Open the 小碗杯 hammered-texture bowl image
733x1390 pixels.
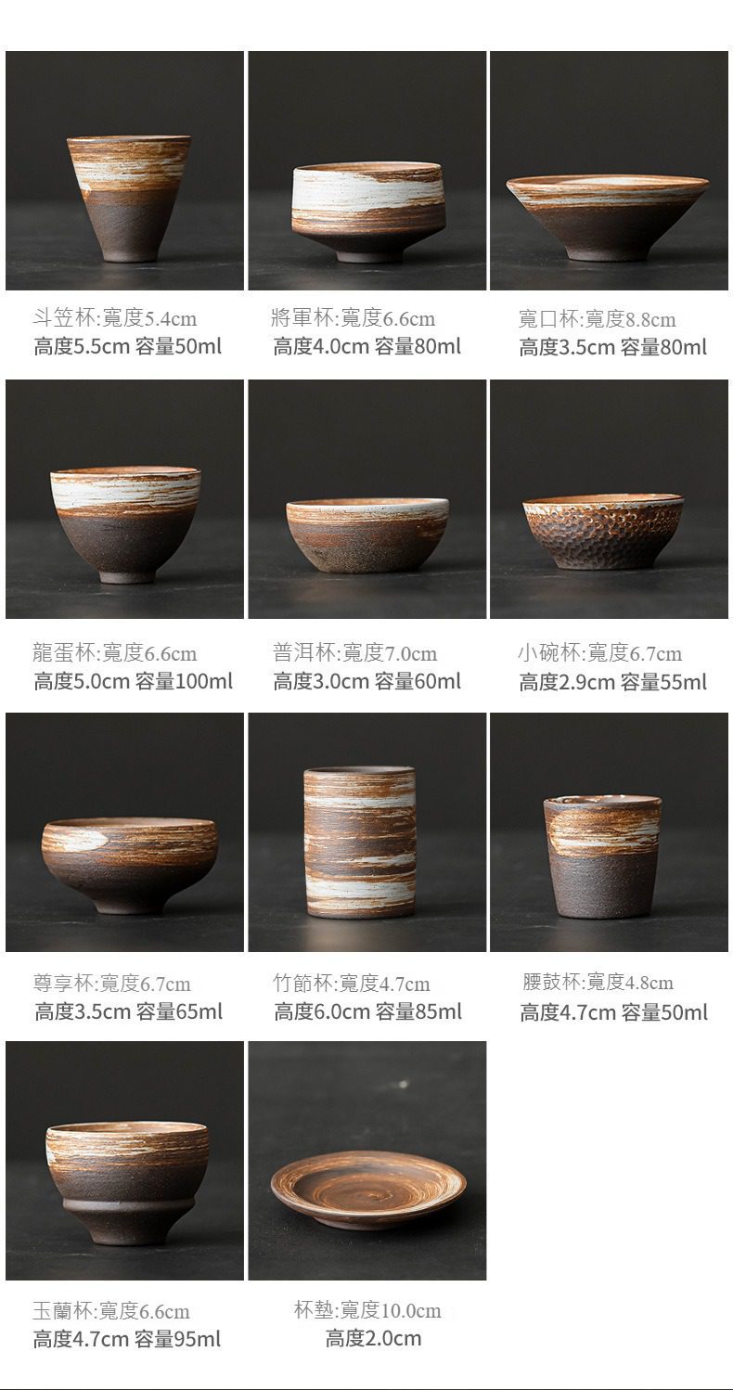point(609,499)
